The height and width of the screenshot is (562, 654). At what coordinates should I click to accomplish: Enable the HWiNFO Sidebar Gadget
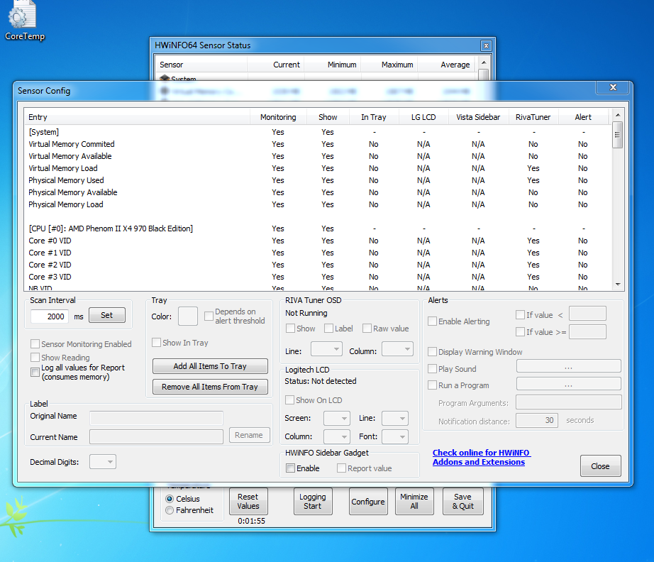tap(290, 468)
